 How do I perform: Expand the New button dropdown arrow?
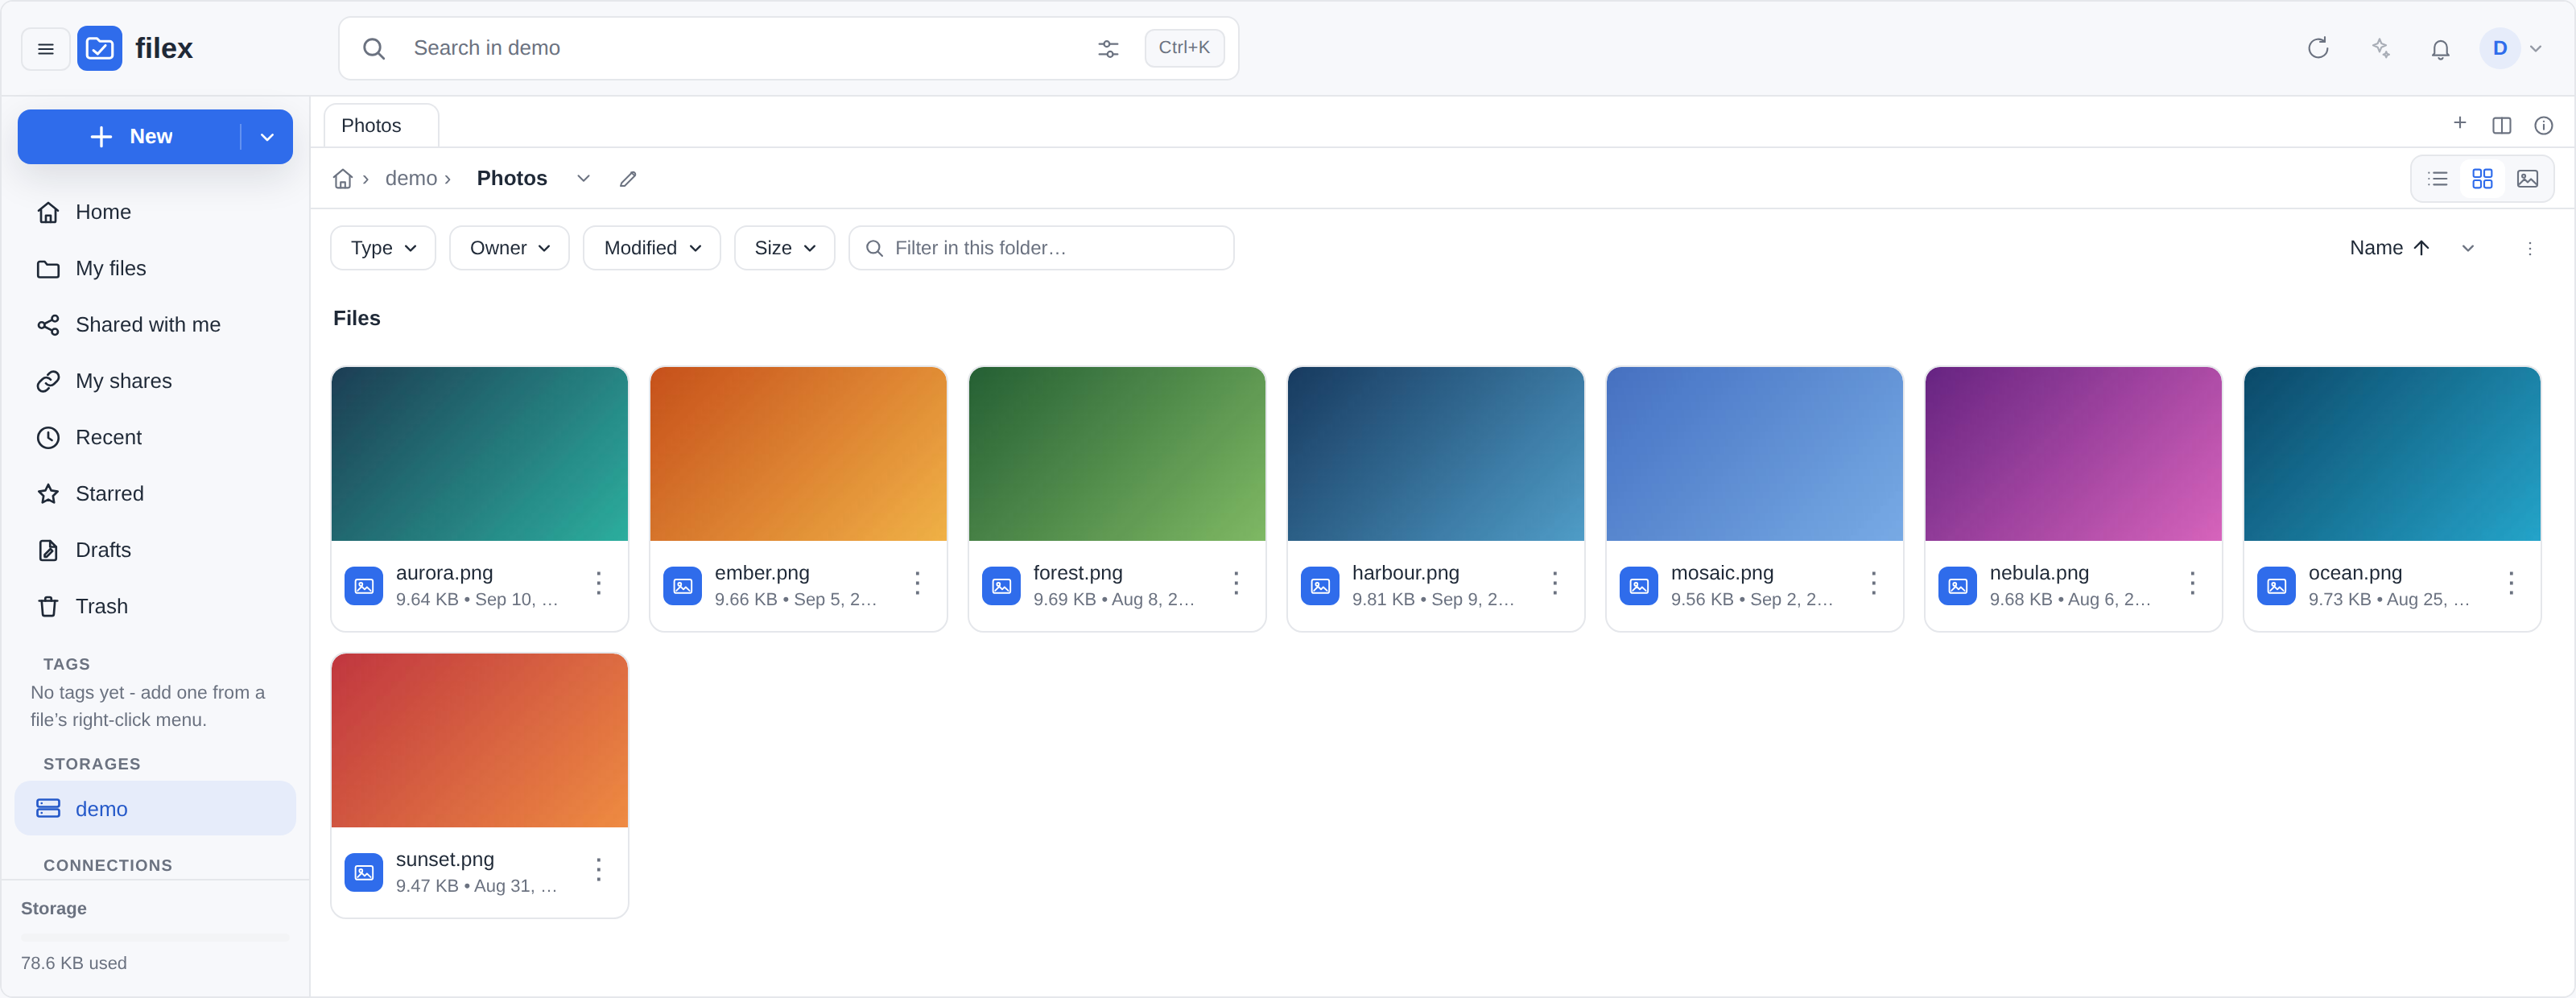(267, 137)
